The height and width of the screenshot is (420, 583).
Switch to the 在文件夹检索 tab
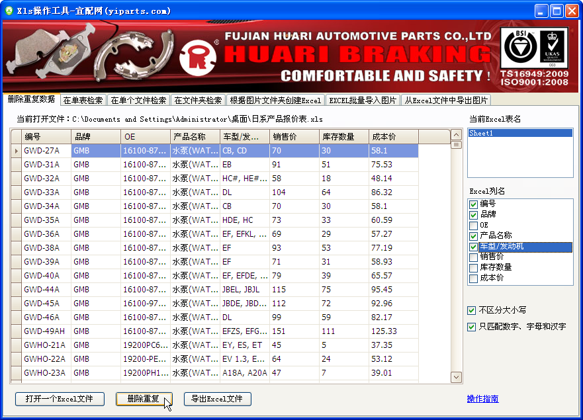click(x=198, y=101)
